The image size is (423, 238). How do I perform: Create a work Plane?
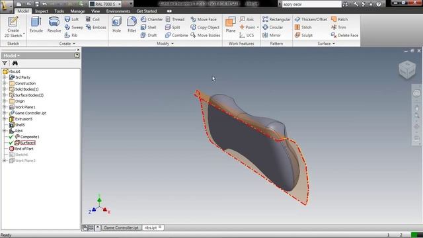pyautogui.click(x=231, y=24)
